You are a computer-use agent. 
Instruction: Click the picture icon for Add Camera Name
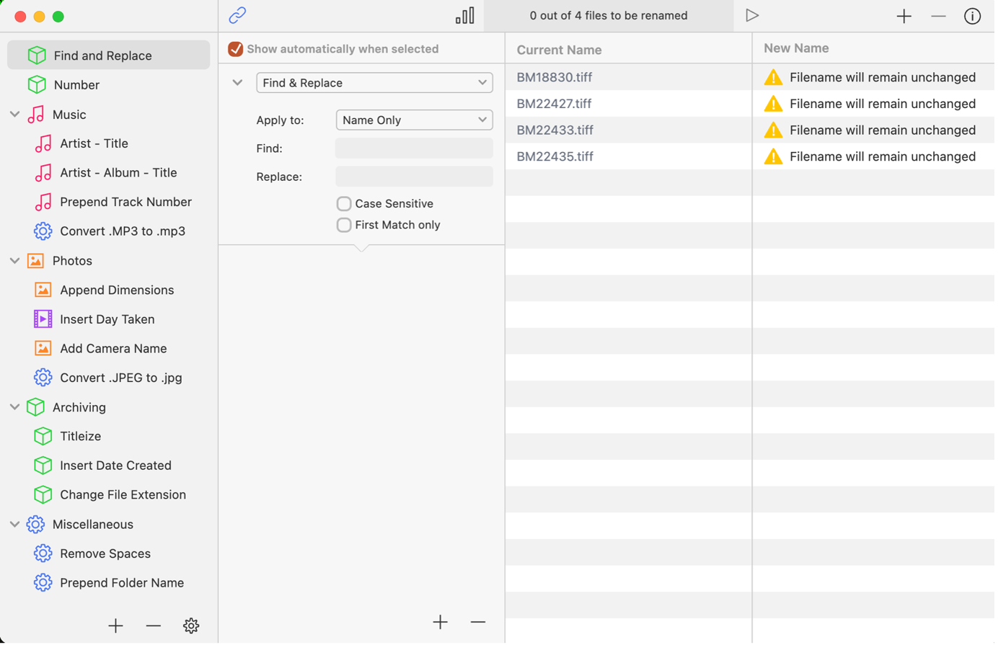point(43,348)
